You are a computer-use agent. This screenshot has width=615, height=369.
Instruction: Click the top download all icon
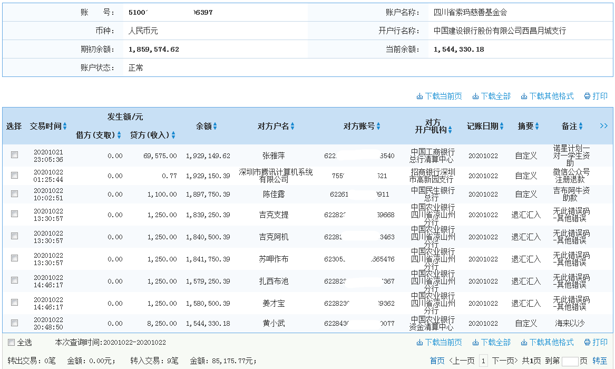pyautogui.click(x=476, y=96)
